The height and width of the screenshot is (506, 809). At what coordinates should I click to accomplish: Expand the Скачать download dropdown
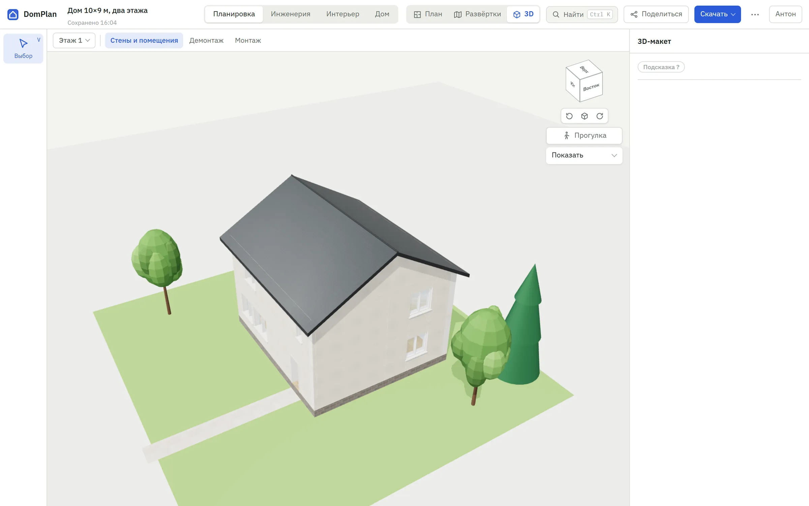717,14
